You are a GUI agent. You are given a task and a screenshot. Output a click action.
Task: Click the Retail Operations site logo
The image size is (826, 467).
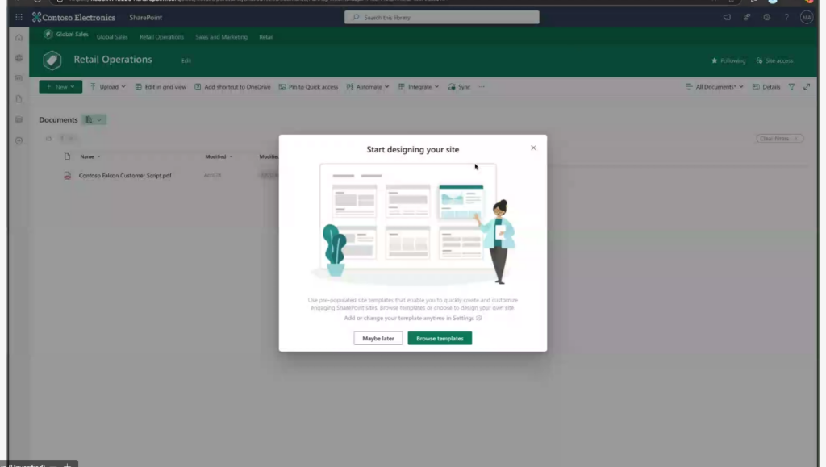click(x=52, y=60)
